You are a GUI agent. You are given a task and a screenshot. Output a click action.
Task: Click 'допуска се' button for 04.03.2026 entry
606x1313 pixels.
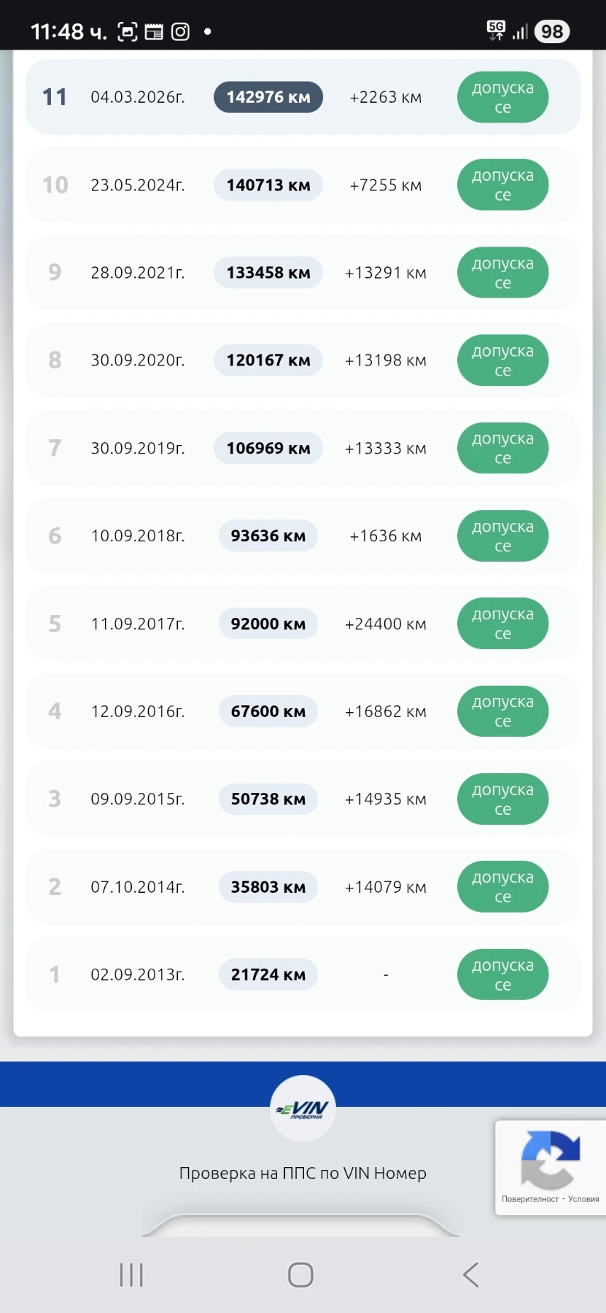[502, 97]
